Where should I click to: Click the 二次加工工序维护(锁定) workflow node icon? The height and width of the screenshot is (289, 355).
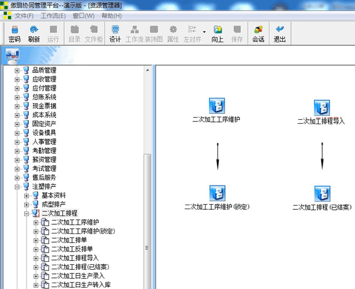point(217,194)
